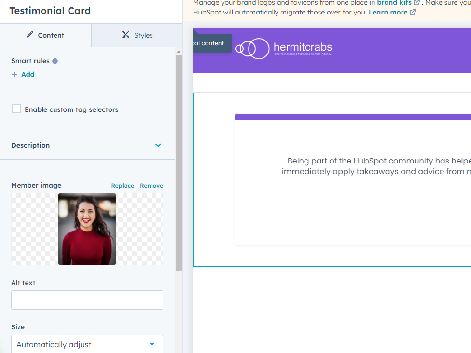
Task: Switch to the Styles tab
Action: (x=137, y=35)
